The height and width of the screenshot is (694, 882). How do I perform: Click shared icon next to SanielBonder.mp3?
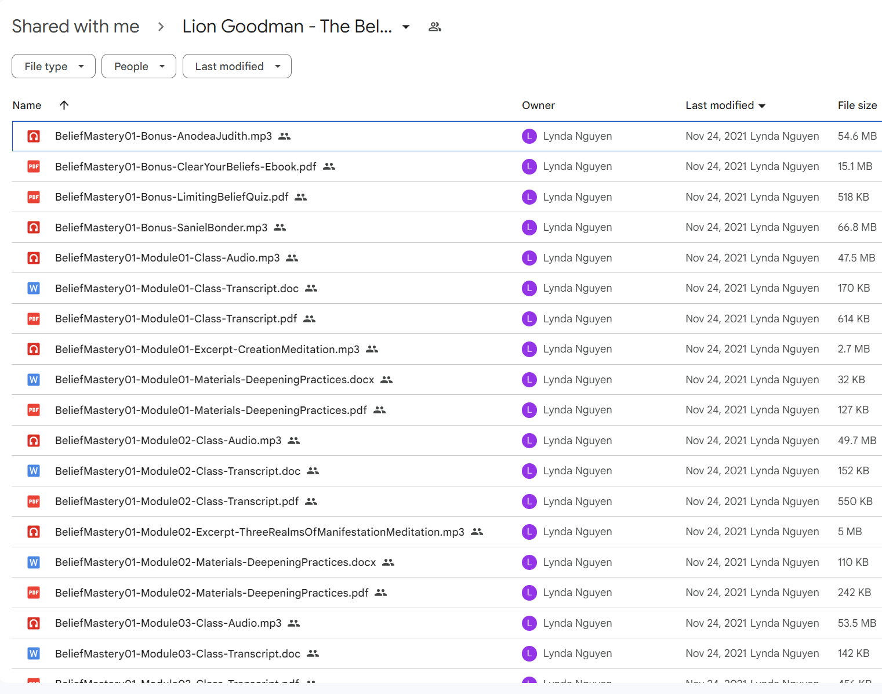[280, 227]
